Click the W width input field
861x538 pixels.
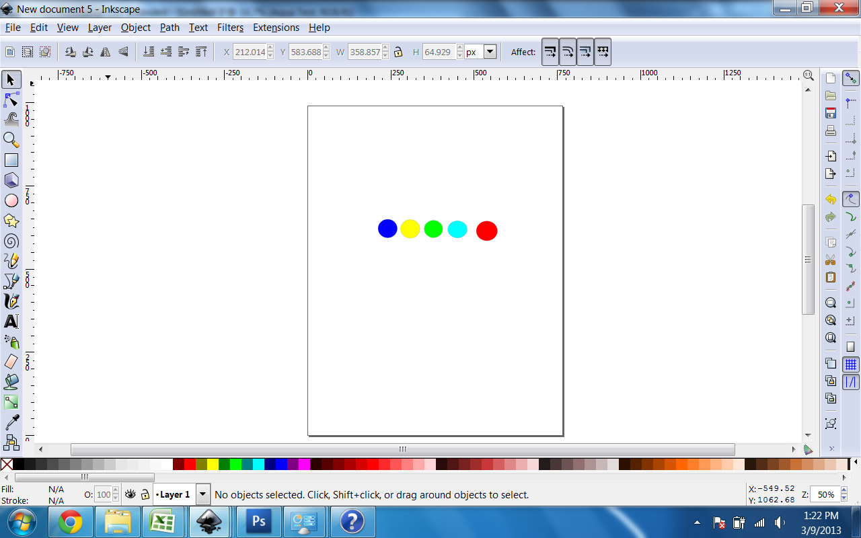365,52
